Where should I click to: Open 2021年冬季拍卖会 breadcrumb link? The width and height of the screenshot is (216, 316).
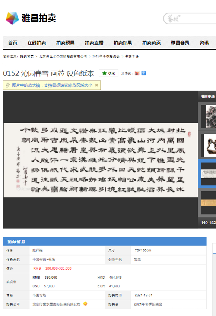point(106,56)
